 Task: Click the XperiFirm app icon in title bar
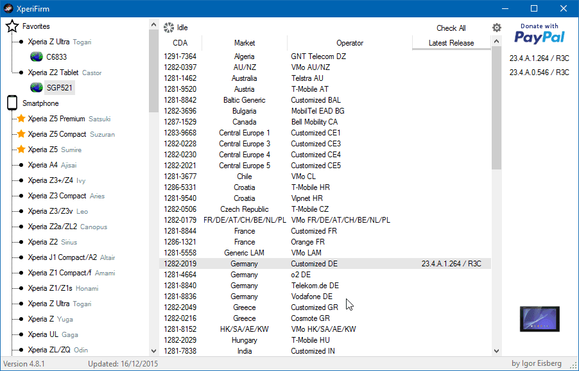(x=8, y=8)
